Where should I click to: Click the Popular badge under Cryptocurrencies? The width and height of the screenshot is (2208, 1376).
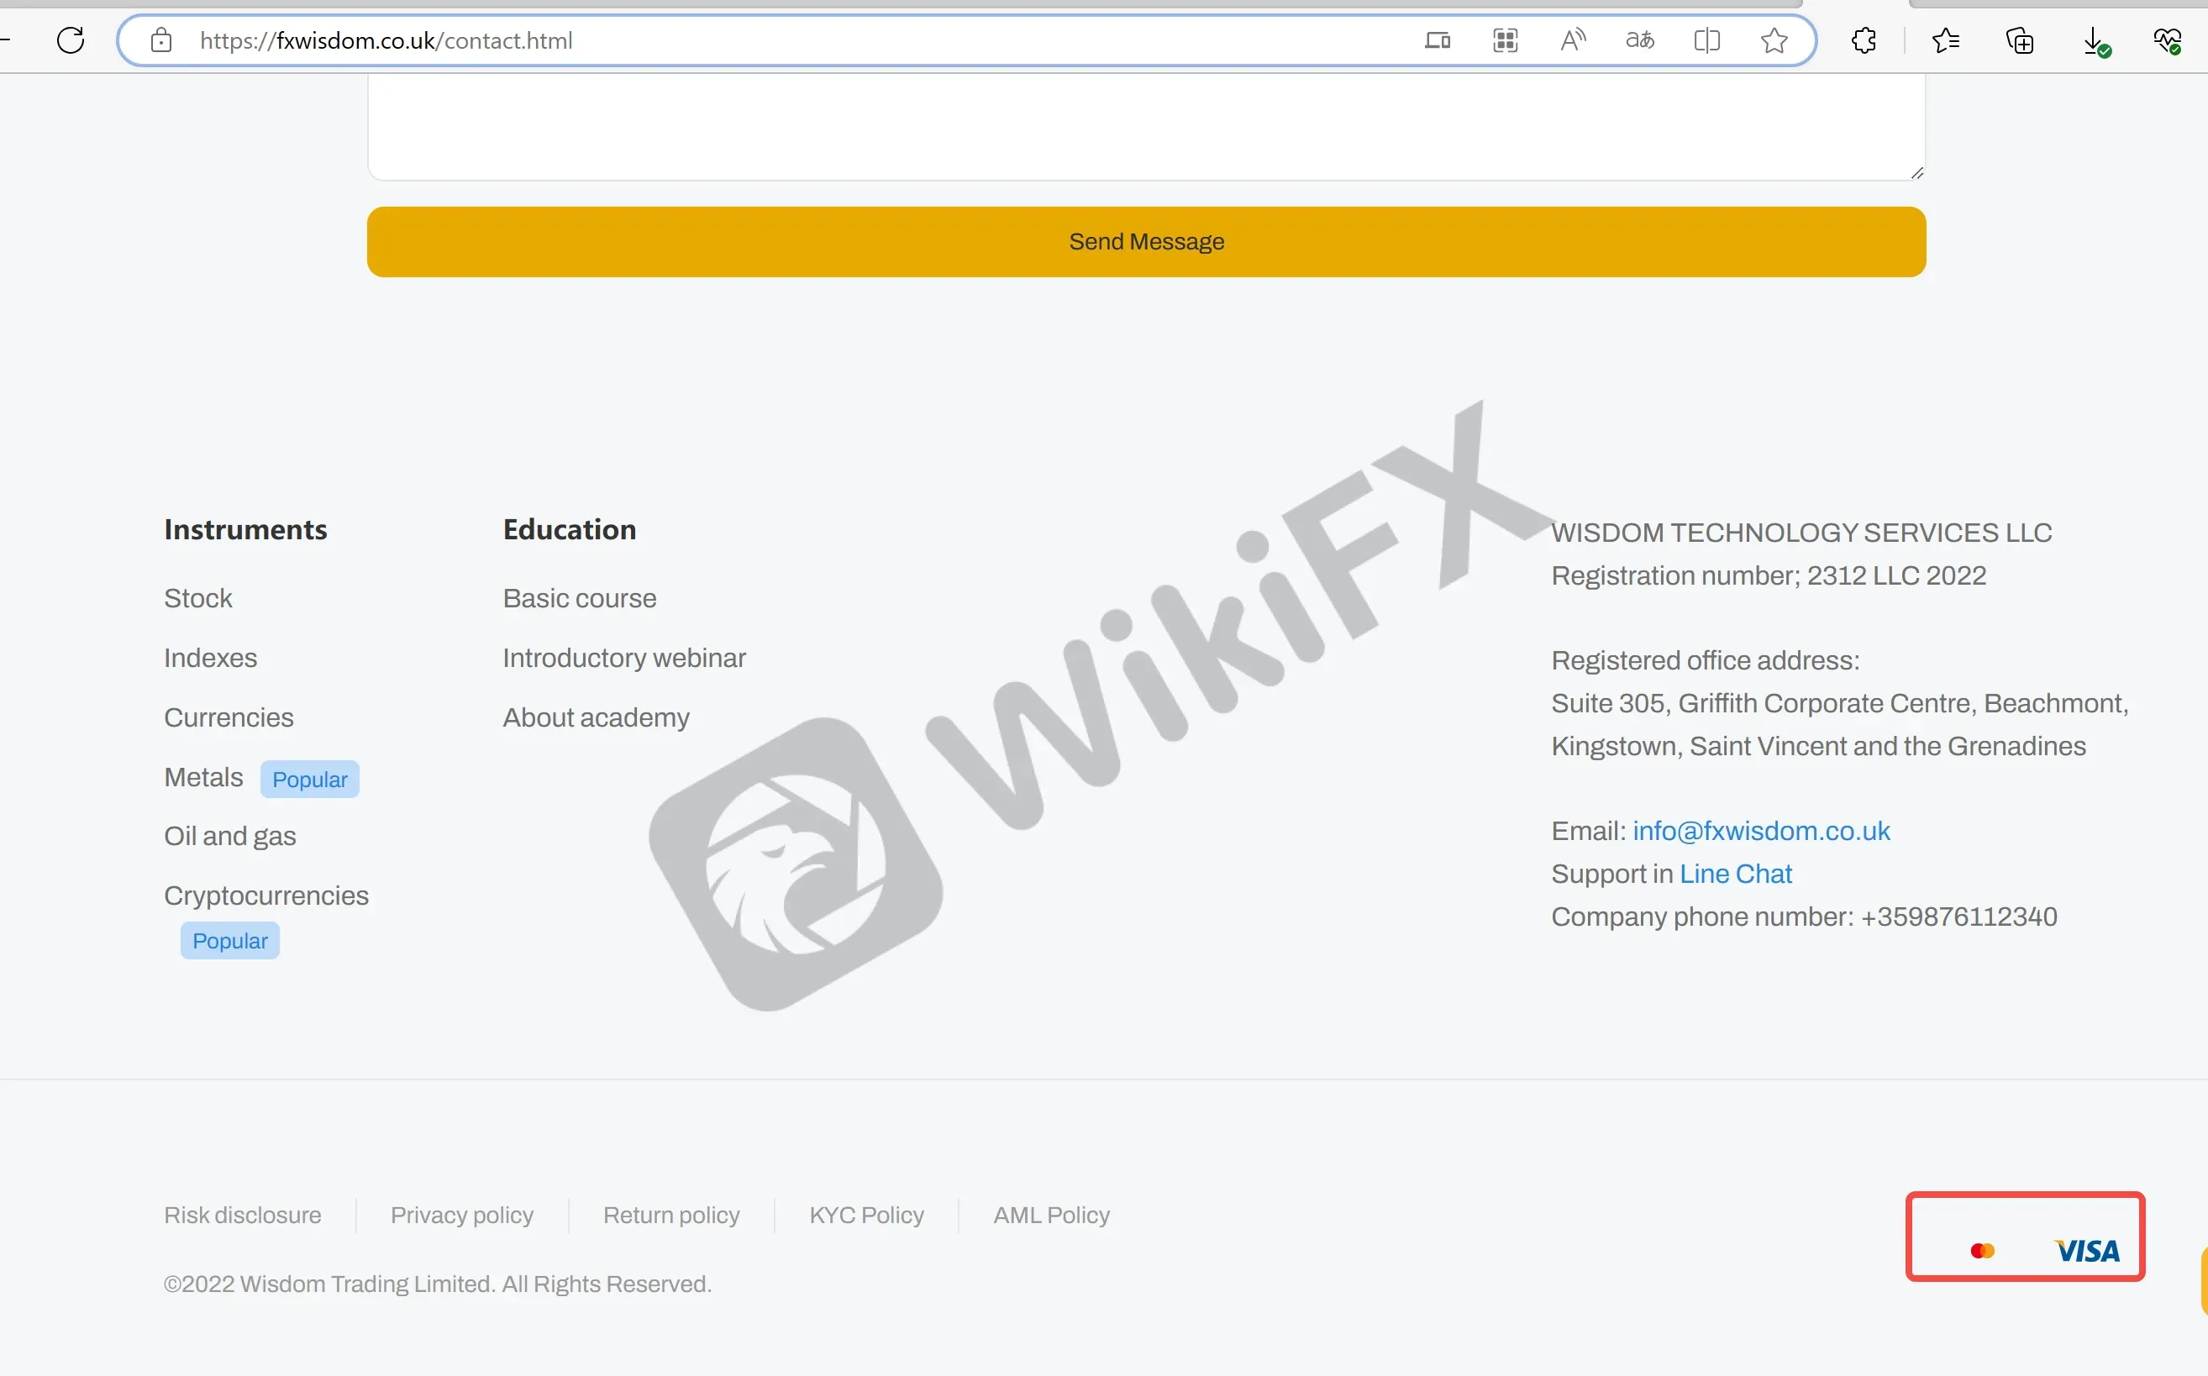[x=229, y=940]
